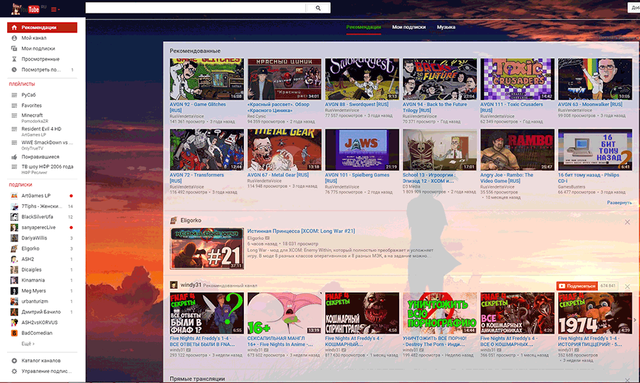Click Управление подписками gear icon
Screen dimensions: 640x383
(14, 371)
